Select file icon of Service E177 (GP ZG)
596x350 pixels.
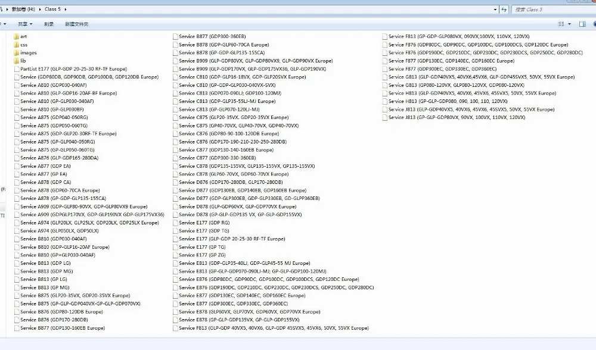point(175,255)
